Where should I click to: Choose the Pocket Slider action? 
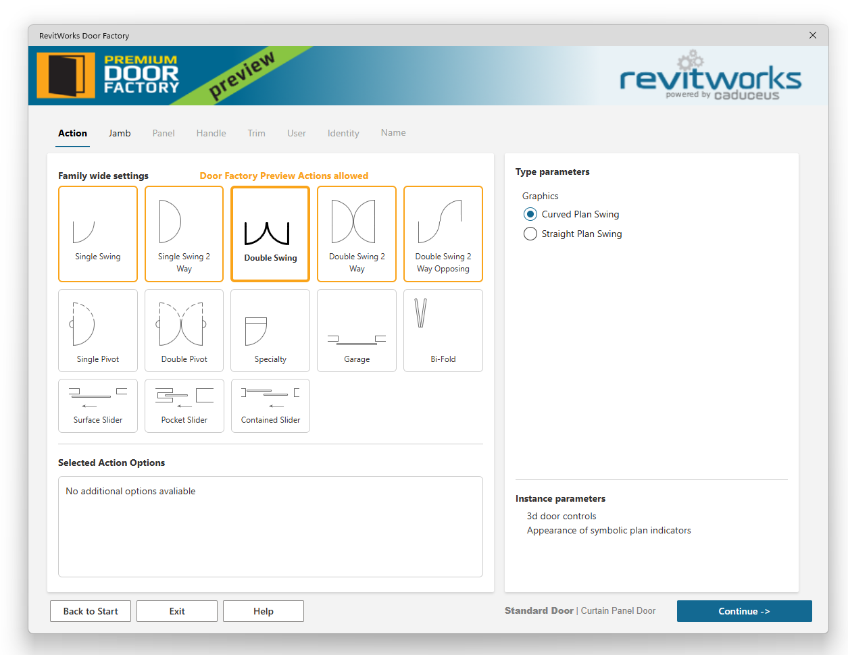pos(184,405)
